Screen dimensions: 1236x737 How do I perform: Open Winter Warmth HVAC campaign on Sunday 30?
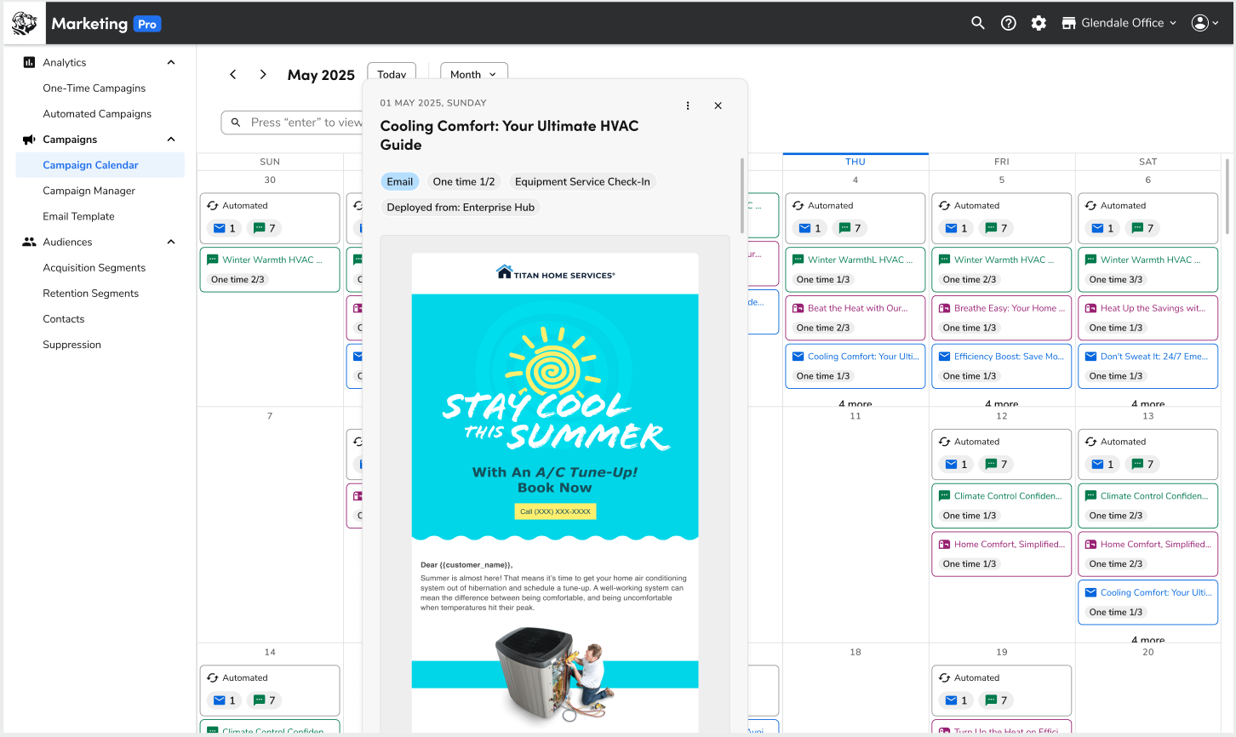pyautogui.click(x=270, y=269)
